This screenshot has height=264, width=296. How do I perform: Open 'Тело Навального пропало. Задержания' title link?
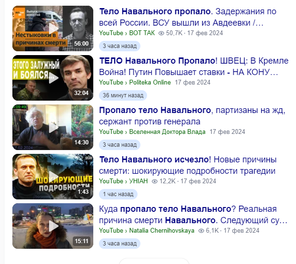pos(187,17)
